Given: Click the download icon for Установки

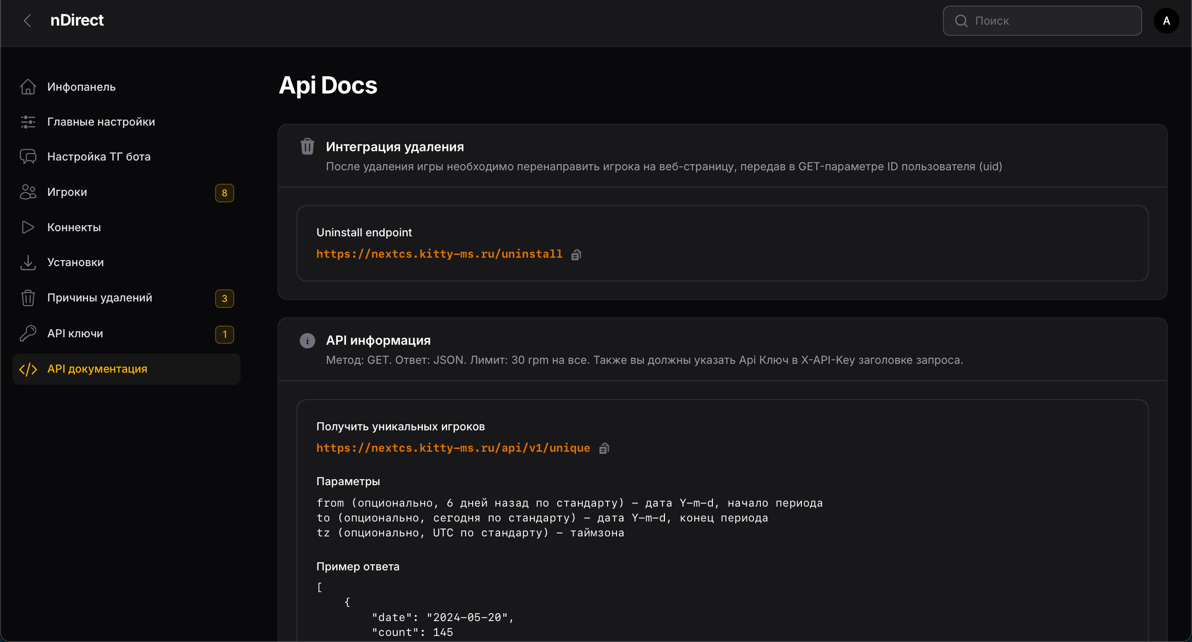Looking at the screenshot, I should (x=28, y=262).
